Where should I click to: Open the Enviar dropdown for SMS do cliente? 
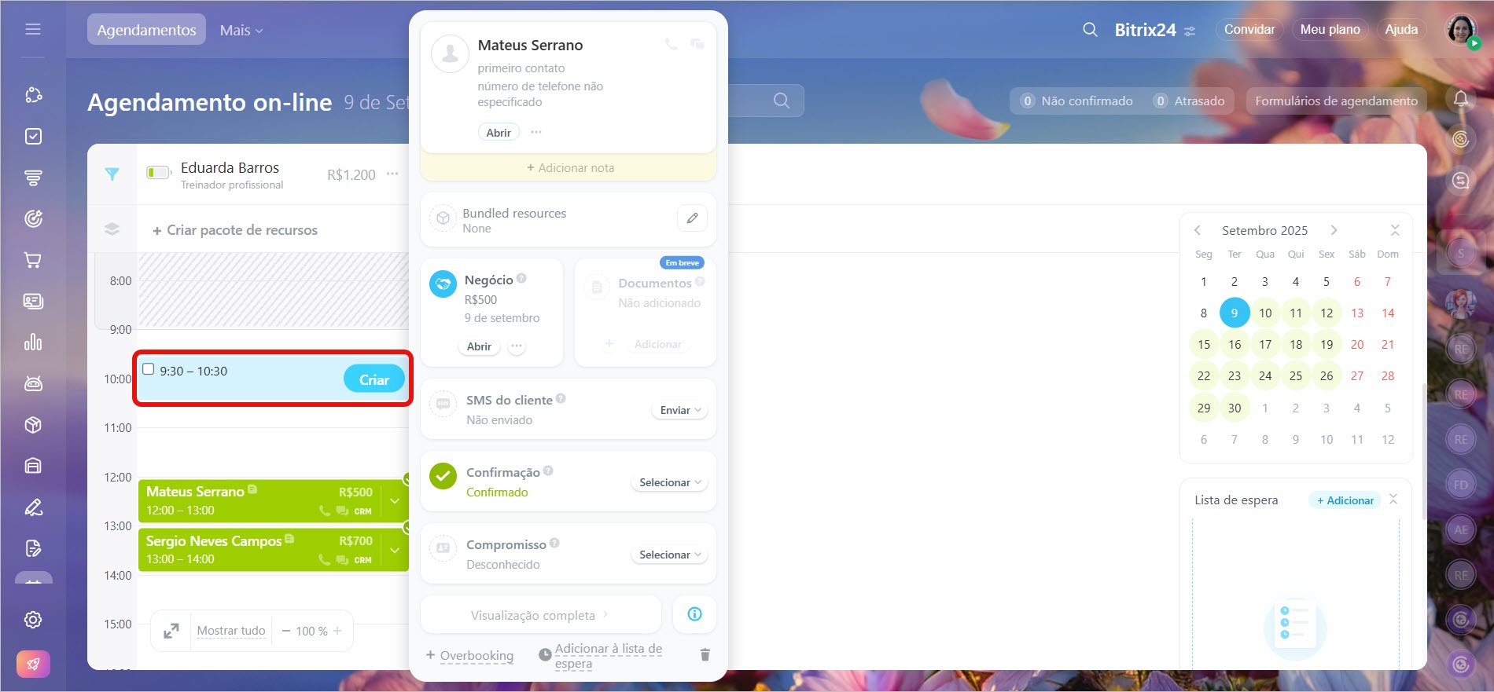pos(680,410)
